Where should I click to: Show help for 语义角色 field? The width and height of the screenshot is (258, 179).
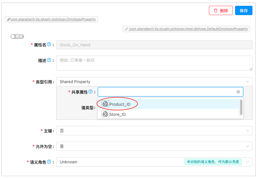pos(49,162)
